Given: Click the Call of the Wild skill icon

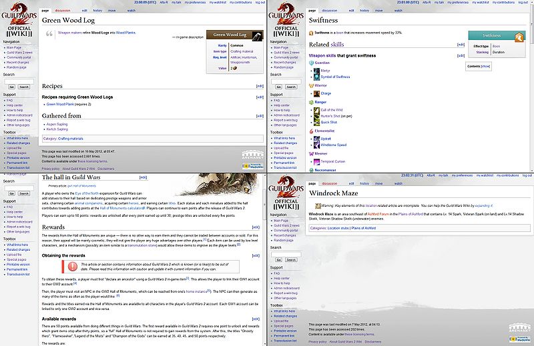Looking at the screenshot, I should coord(316,110).
